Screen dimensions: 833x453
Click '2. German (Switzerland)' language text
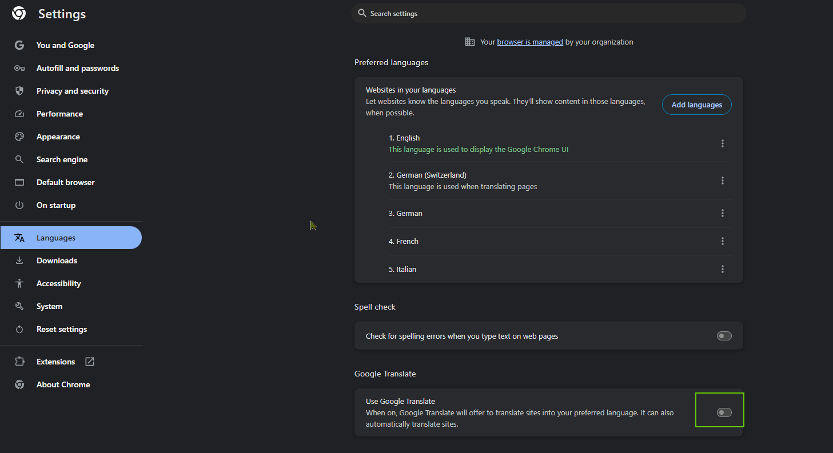pos(428,175)
